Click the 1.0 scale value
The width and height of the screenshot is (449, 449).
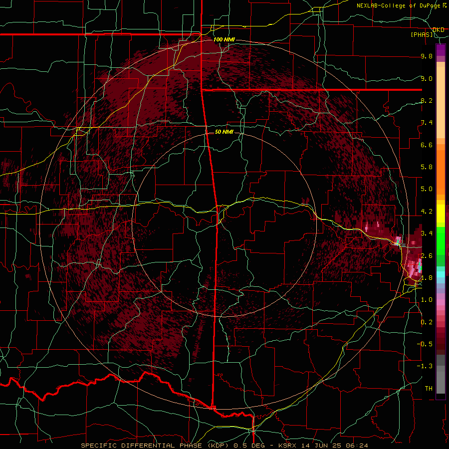pyautogui.click(x=427, y=300)
